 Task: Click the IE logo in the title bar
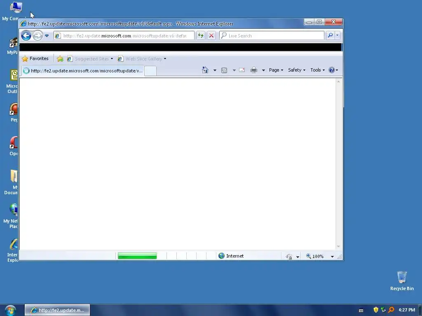23,23
